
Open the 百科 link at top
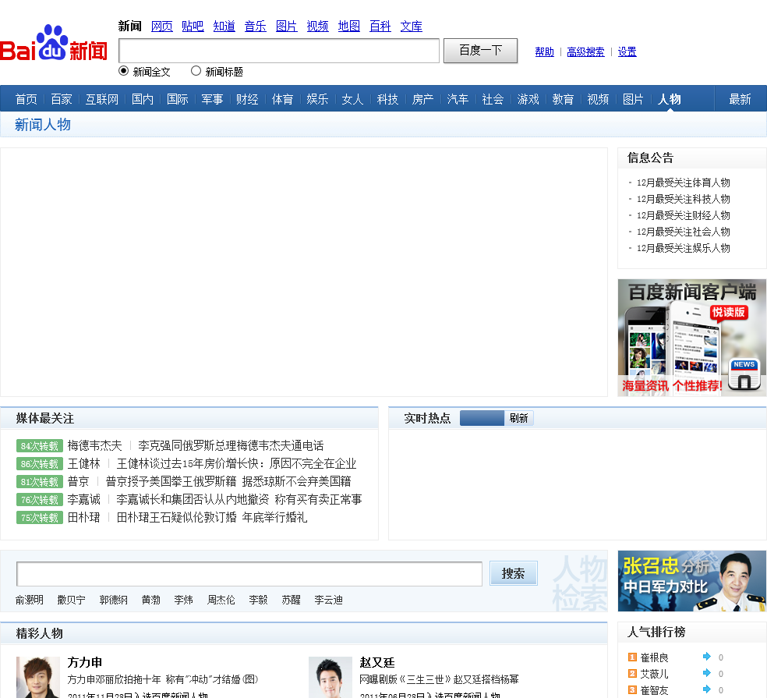380,26
